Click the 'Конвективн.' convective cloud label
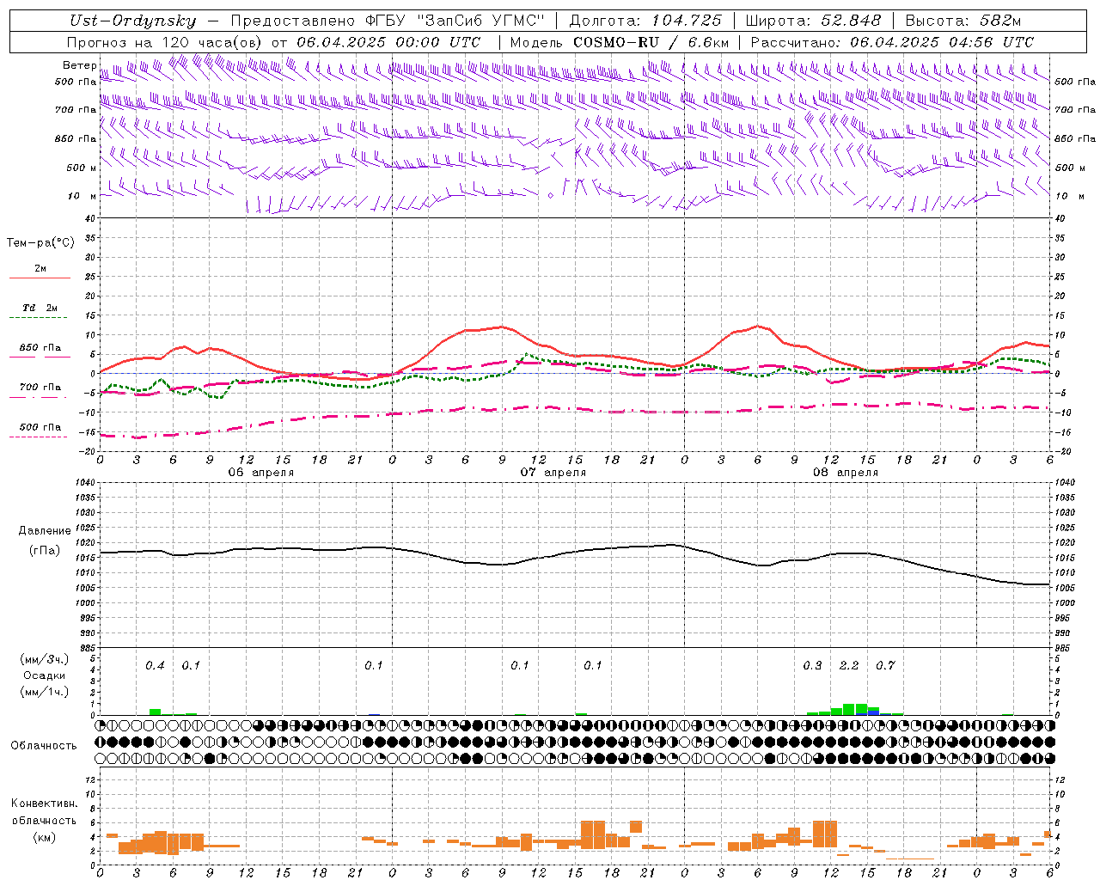Image resolution: width=1100 pixels, height=880 pixels. (45, 804)
